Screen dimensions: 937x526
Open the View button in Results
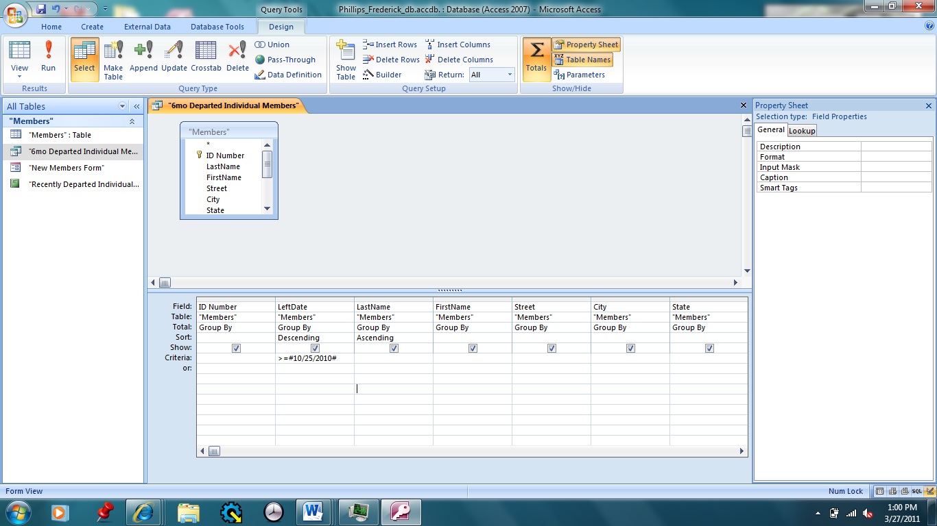(x=20, y=59)
